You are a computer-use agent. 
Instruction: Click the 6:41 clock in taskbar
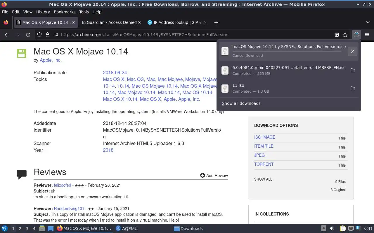[368, 229]
